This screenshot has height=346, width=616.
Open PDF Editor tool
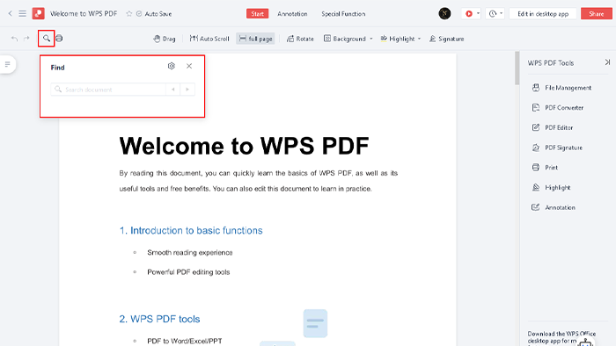(553, 127)
